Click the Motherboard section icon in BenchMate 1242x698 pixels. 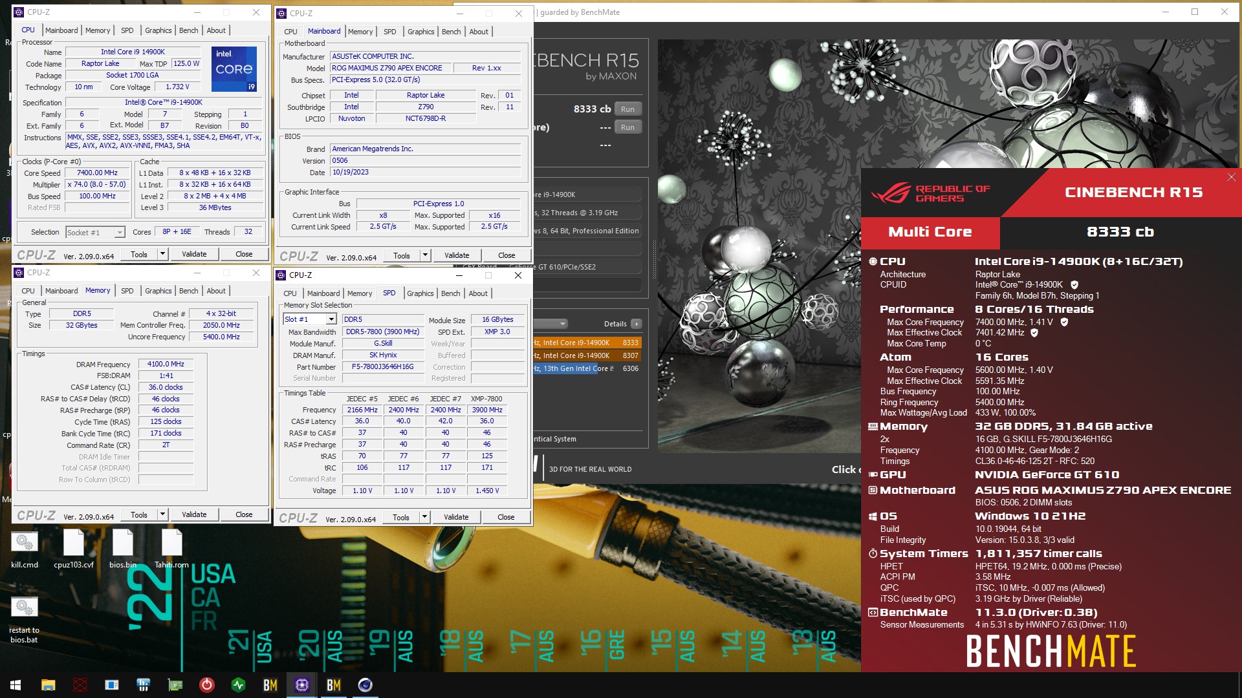click(x=873, y=491)
